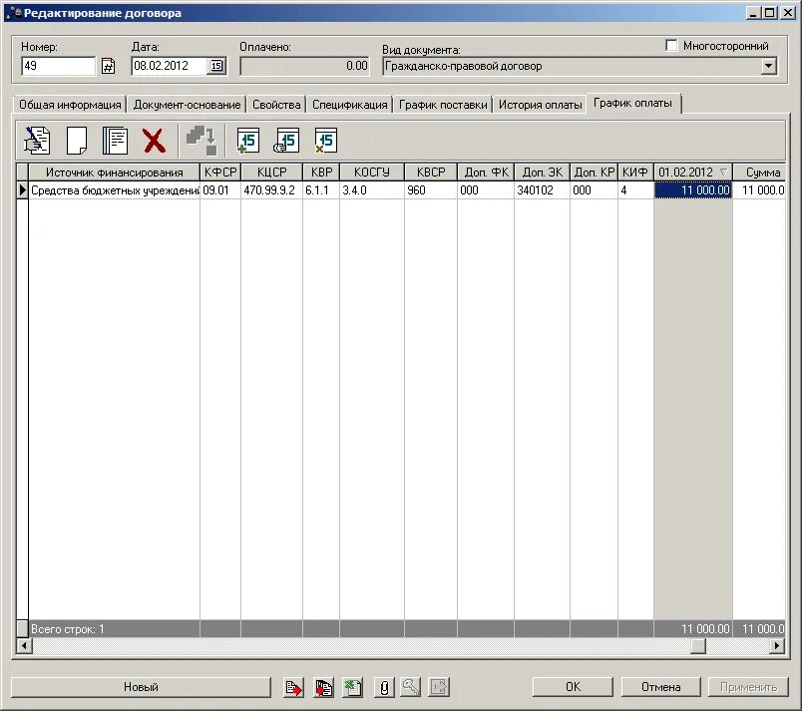
Task: Click the Сумма column header
Action: pyautogui.click(x=760, y=173)
